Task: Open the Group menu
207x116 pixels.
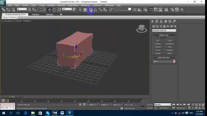Action: [x=25, y=5]
